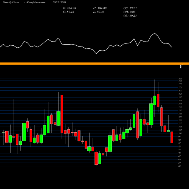The width and height of the screenshot is (189, 189).
Task: Click the 167 price axis label
Action: pyautogui.click(x=180, y=91)
